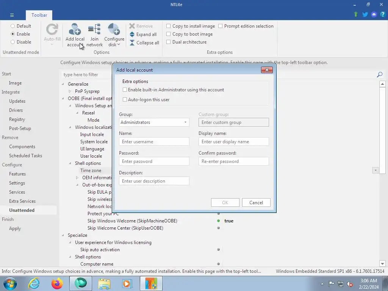Select Skip Welcome Center (SkipUserOOBE) row
The image size is (388, 291).
(125, 228)
